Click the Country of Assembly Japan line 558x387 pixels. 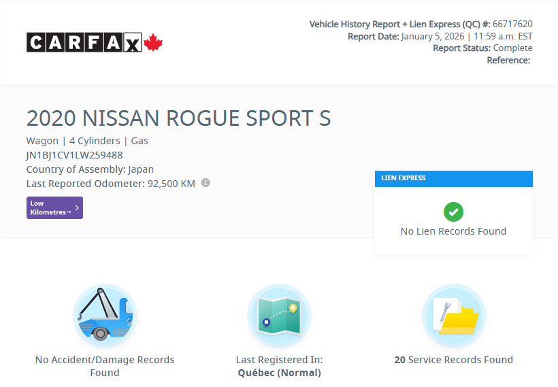(90, 169)
